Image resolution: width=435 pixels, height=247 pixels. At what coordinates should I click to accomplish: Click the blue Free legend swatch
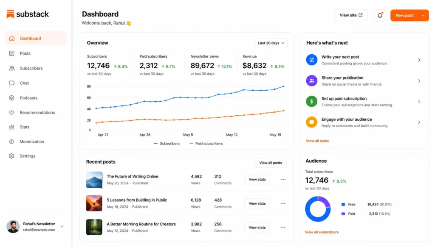tap(343, 204)
